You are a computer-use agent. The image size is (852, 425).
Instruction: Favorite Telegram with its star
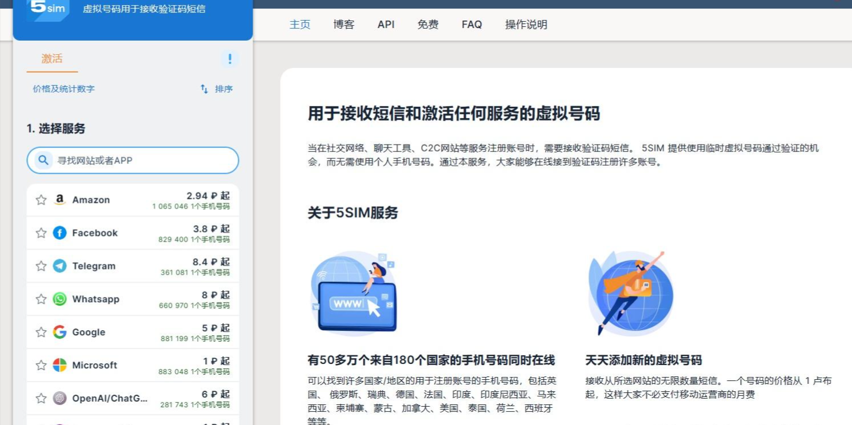(x=41, y=266)
